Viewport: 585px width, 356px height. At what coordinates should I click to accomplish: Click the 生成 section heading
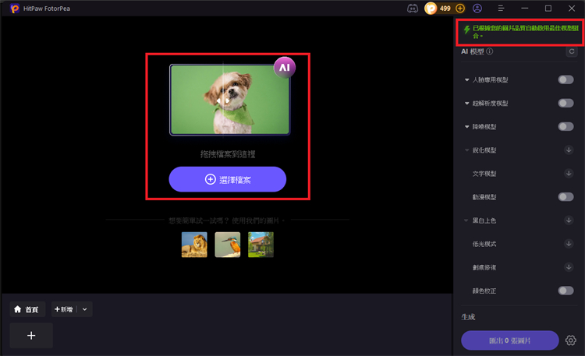coord(468,317)
